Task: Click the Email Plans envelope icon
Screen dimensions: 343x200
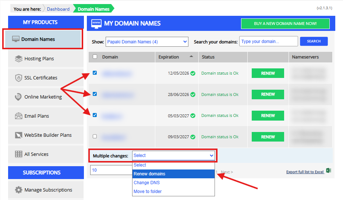Action: [x=19, y=116]
